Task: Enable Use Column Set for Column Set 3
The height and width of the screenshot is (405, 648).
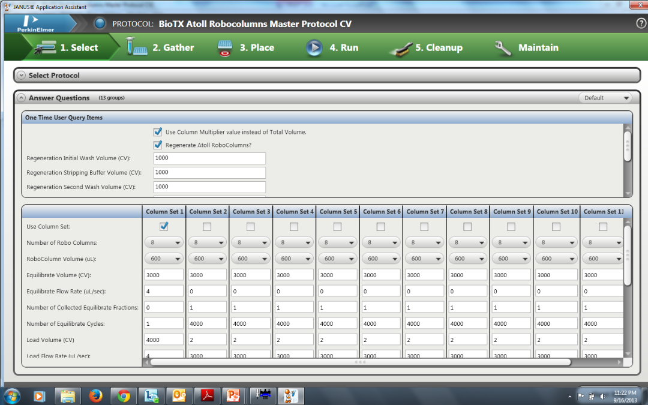Action: 250,227
